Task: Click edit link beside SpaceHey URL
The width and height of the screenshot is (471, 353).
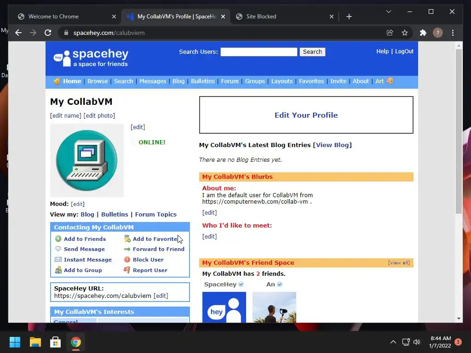Action: tap(161, 296)
